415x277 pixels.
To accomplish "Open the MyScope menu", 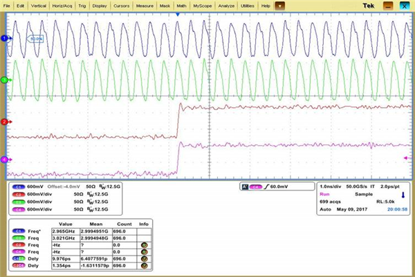I will (x=203, y=6).
